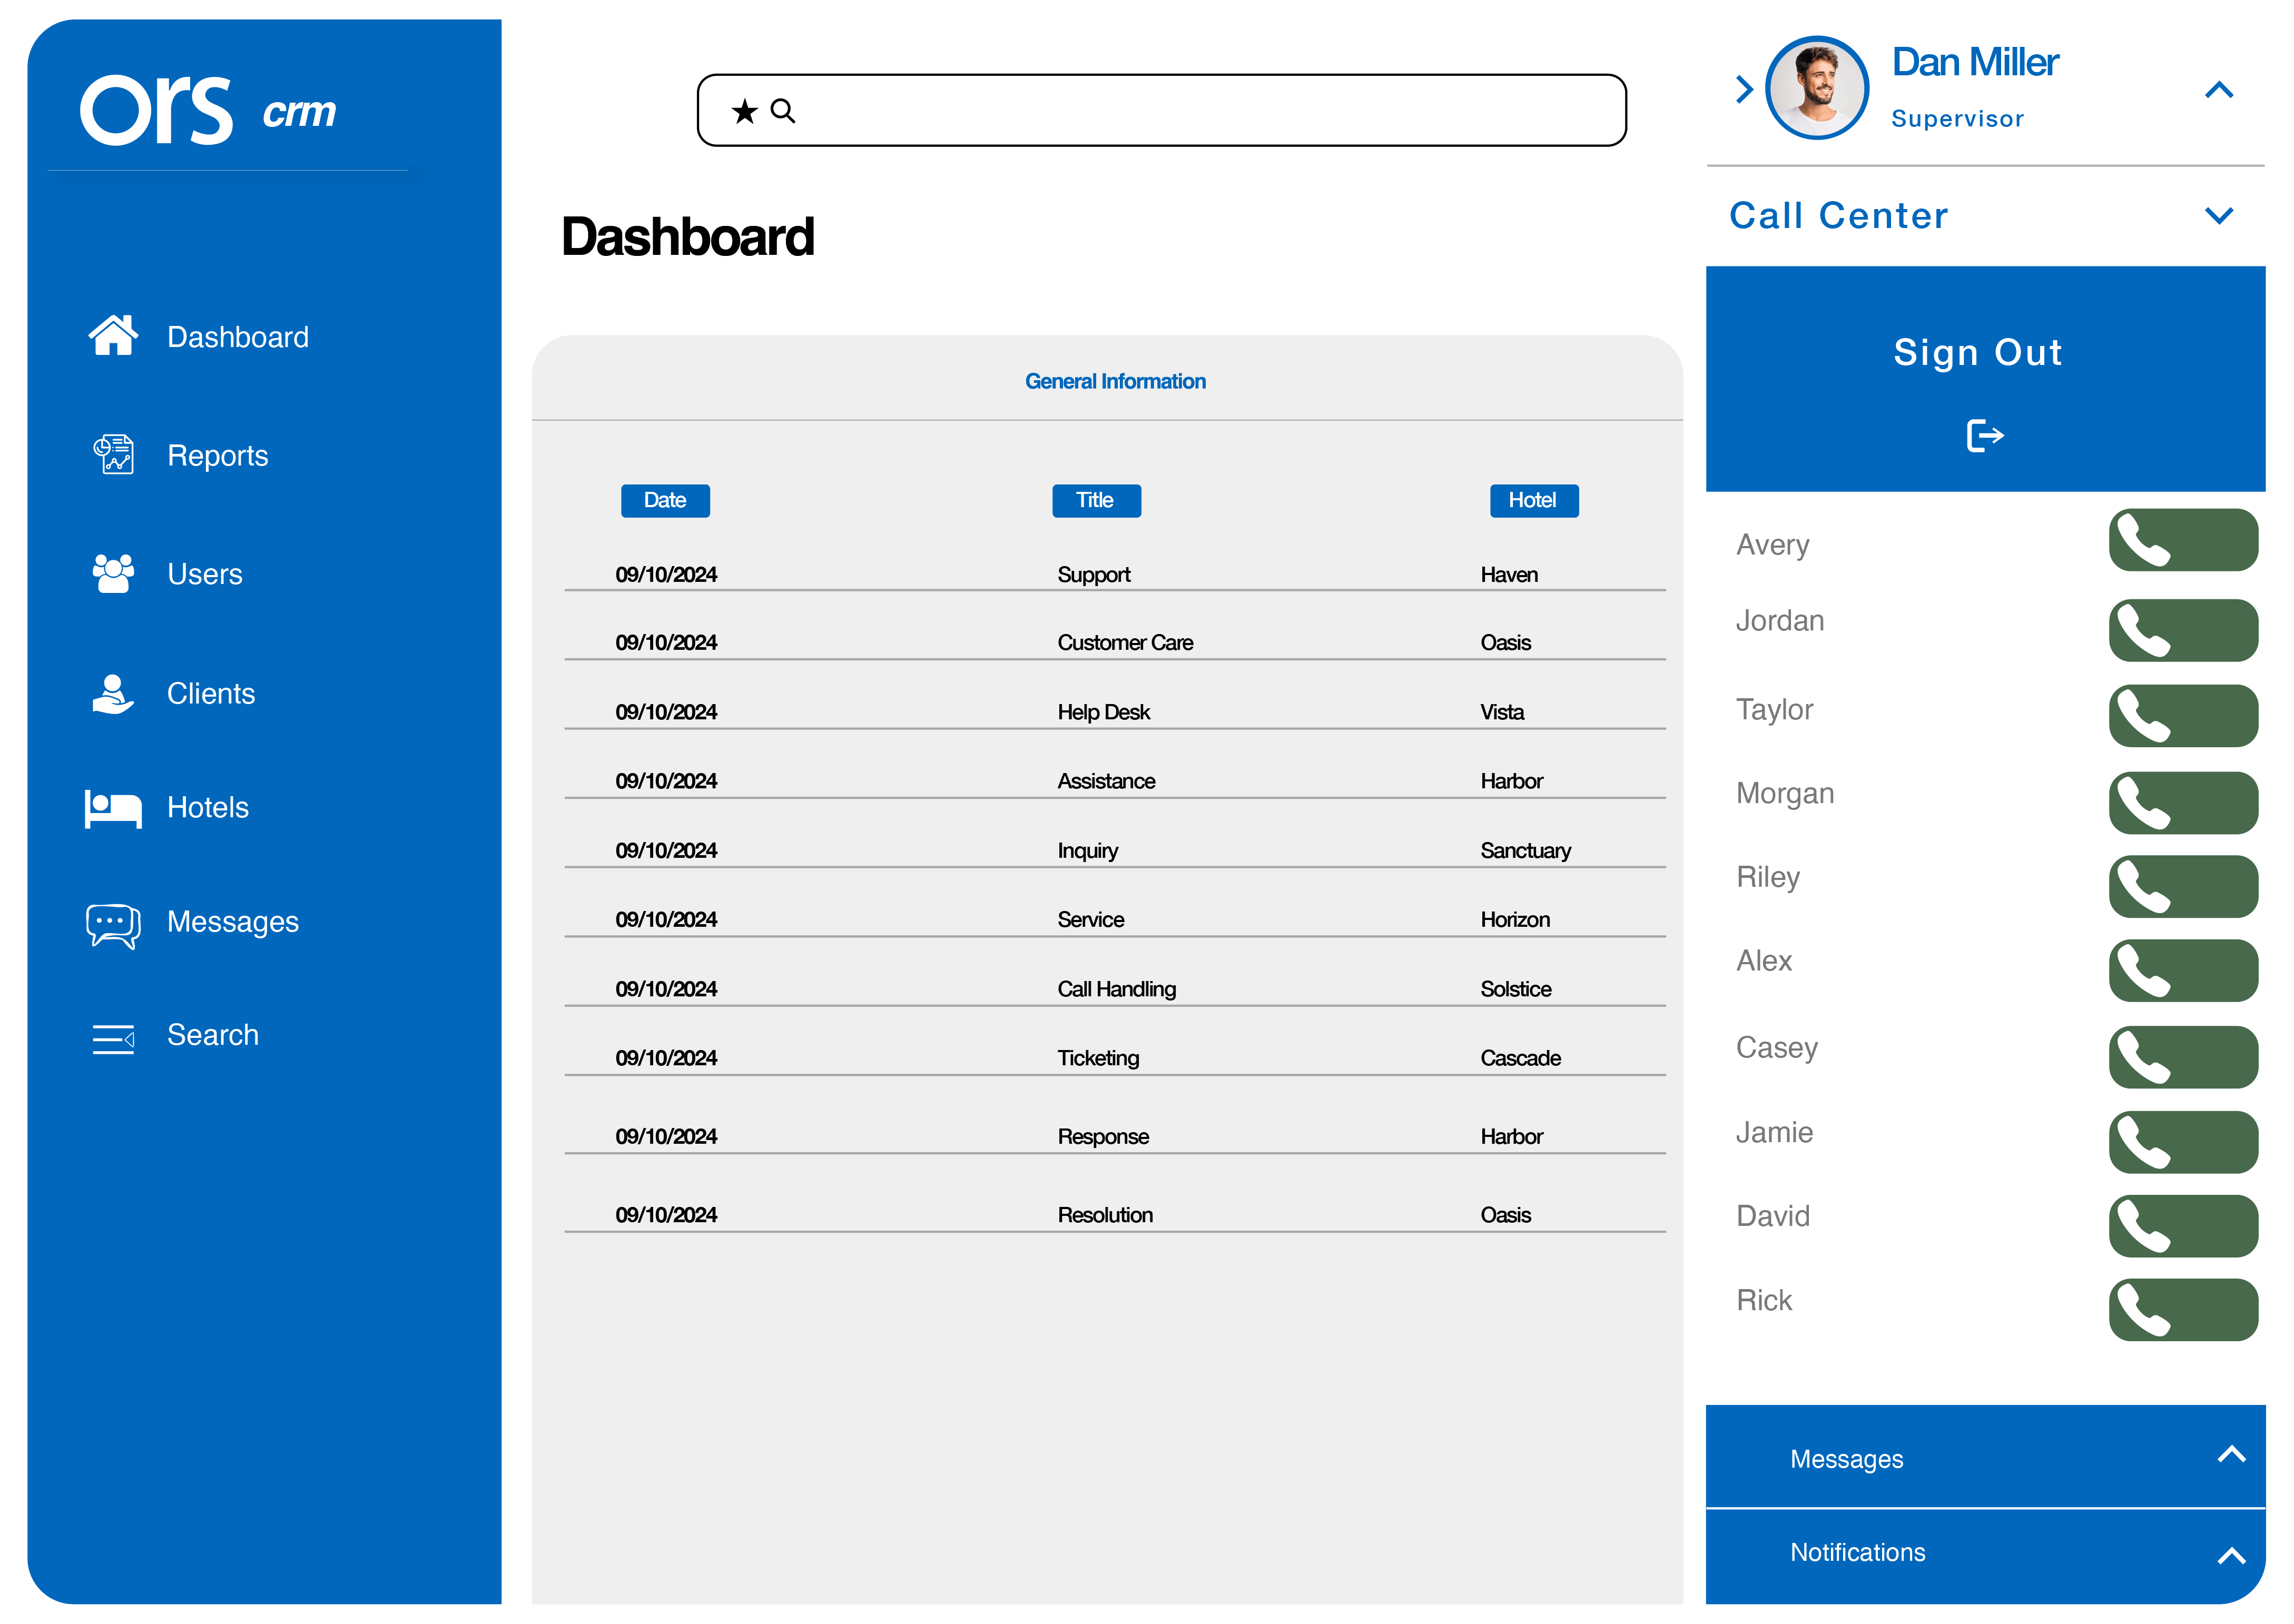
Task: Click the Cascade hotel cell
Action: [1520, 1058]
